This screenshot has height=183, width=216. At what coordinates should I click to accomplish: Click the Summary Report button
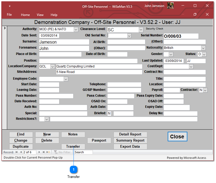click(x=130, y=140)
